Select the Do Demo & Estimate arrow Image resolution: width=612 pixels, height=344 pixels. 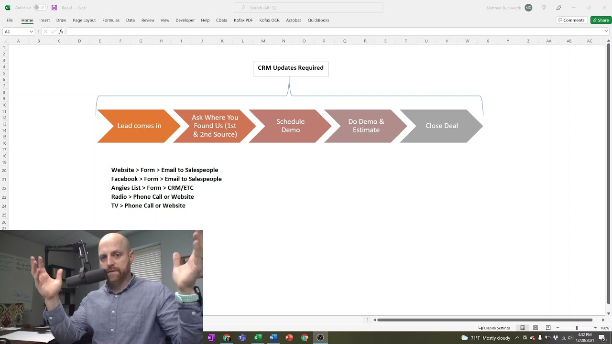tap(366, 126)
